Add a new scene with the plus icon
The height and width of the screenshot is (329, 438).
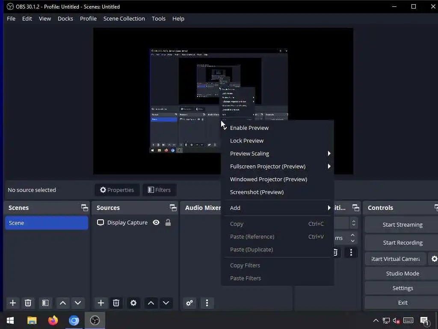[x=12, y=303]
